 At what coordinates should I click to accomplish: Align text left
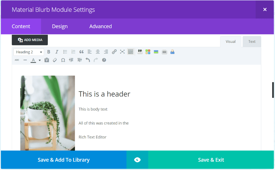click(90, 52)
